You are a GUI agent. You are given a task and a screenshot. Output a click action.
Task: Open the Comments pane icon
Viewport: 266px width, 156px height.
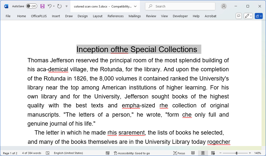[239, 16]
